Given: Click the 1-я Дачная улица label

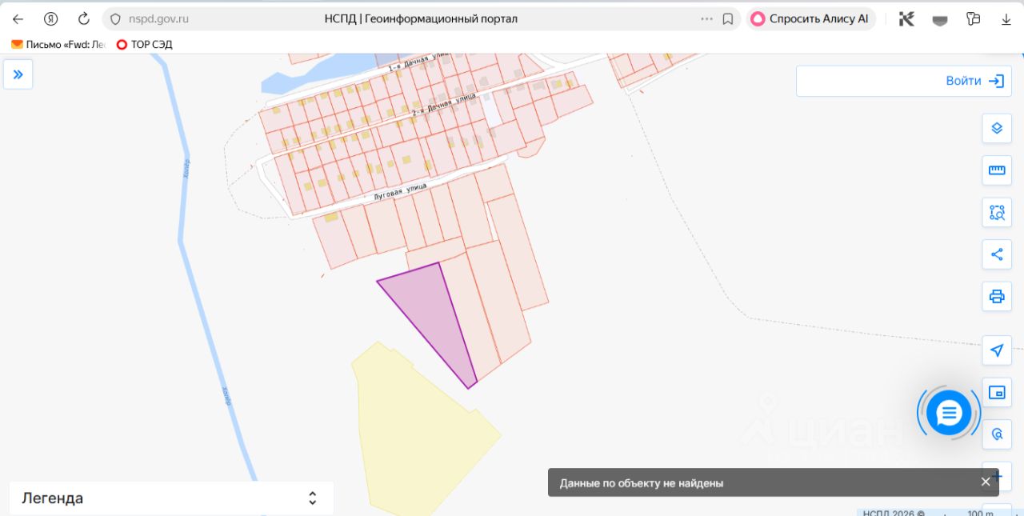Looking at the screenshot, I should coord(417,62).
